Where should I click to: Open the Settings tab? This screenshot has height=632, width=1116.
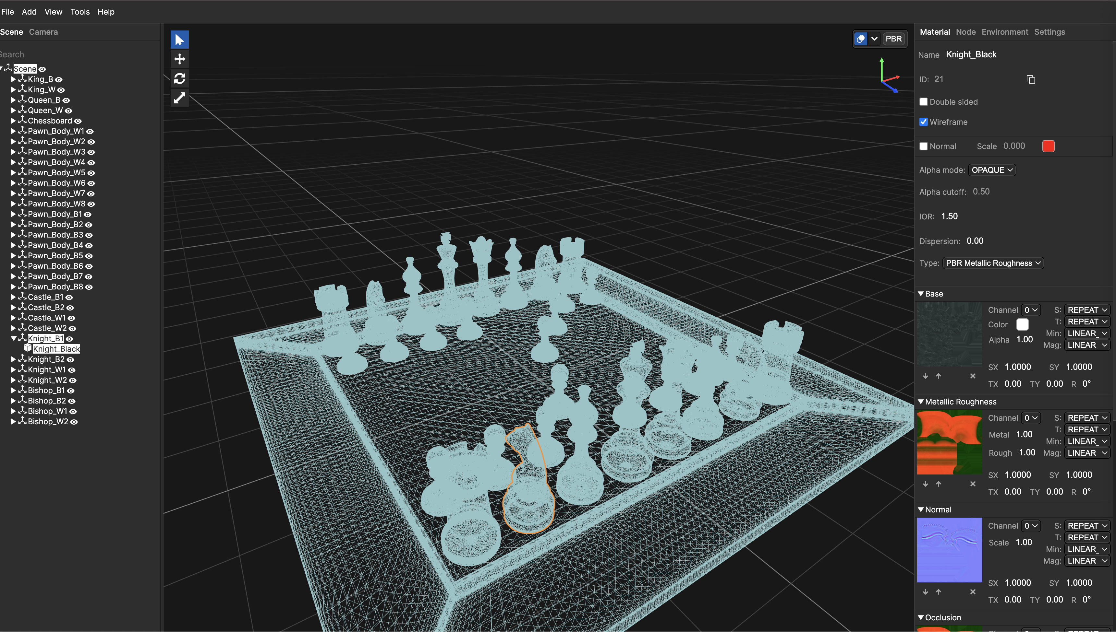point(1049,32)
